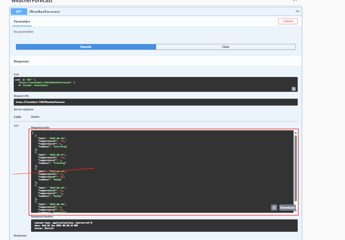
Task: Click the "date": "2025-06-27" line
Action: (52, 155)
